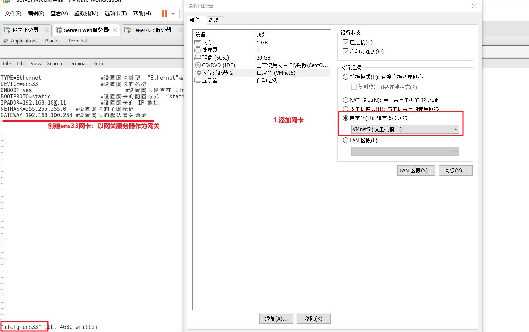This screenshot has width=529, height=332.
Task: Open the GNOME Applications menu
Action: coord(24,41)
